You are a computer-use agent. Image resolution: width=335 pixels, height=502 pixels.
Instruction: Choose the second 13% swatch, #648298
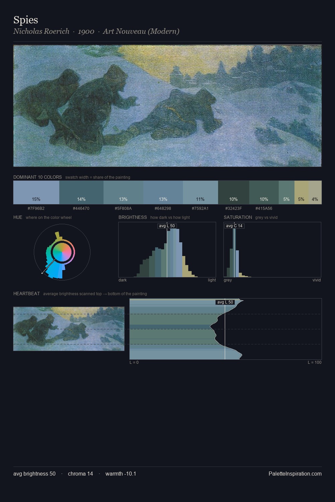click(x=163, y=192)
